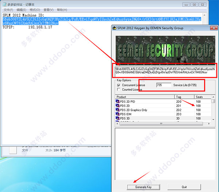Click the vertical scrollbar thumb in product list
The width and height of the screenshot is (219, 192).
(213, 101)
